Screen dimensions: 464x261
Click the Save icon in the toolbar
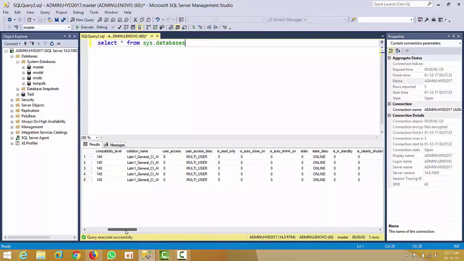57,20
